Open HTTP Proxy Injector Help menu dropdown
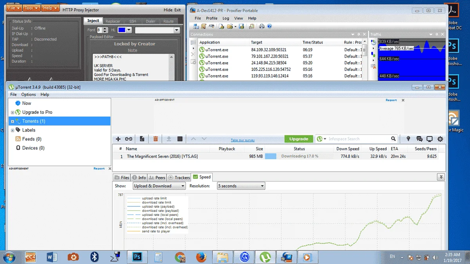 pyautogui.click(x=51, y=8)
